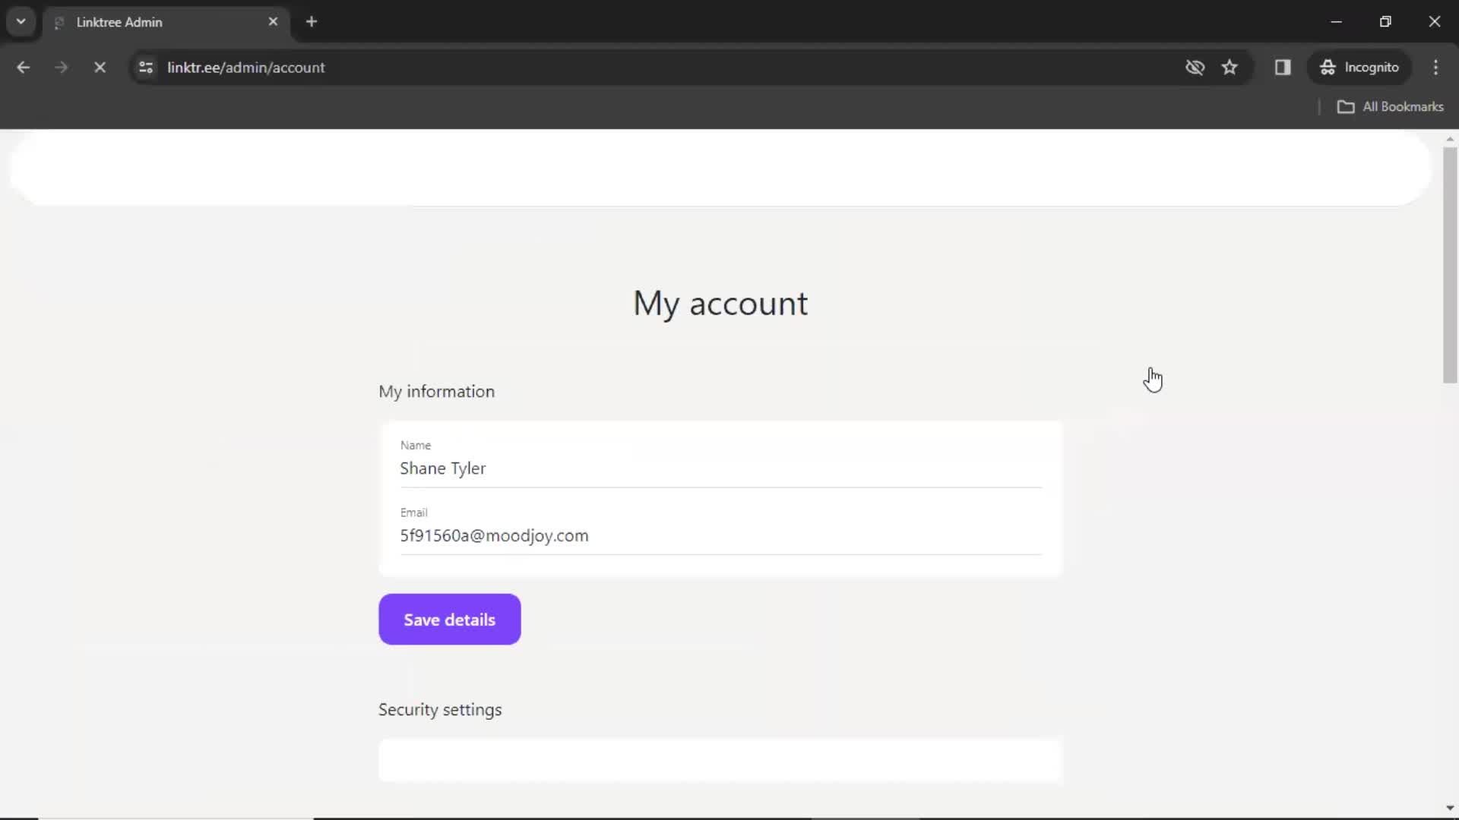This screenshot has height=820, width=1459.
Task: Close the Linktree Admin tab
Action: pyautogui.click(x=273, y=22)
